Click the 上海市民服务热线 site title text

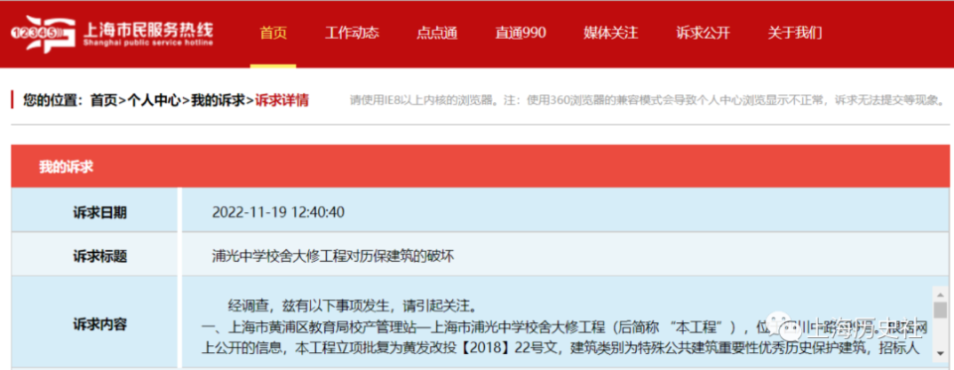(x=148, y=29)
